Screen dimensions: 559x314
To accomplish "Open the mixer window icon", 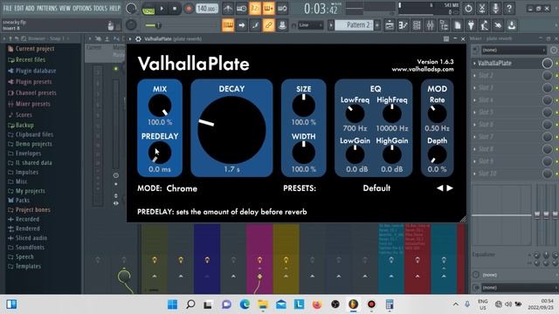I will pos(431,25).
